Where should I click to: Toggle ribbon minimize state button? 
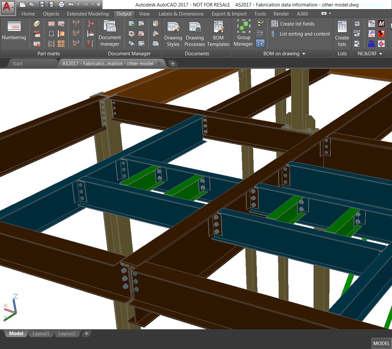(x=324, y=14)
